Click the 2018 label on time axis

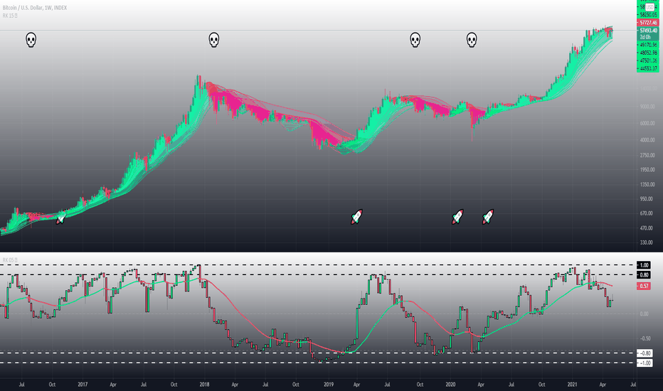click(205, 384)
